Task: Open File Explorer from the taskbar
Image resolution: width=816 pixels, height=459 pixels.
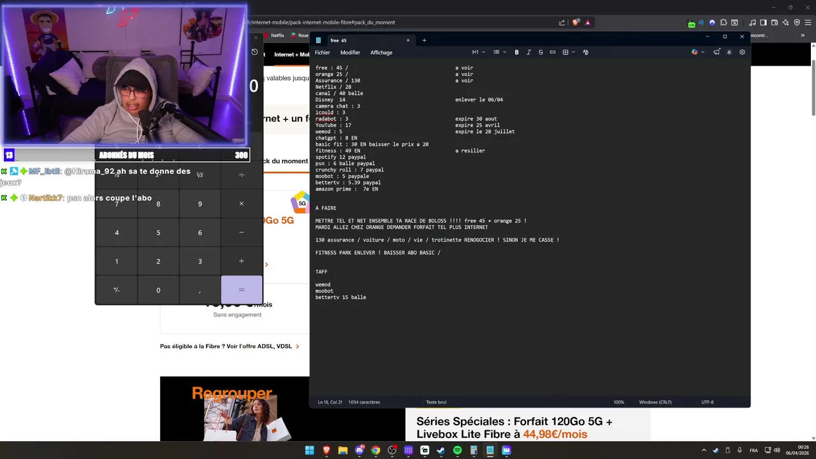Action: (x=342, y=450)
